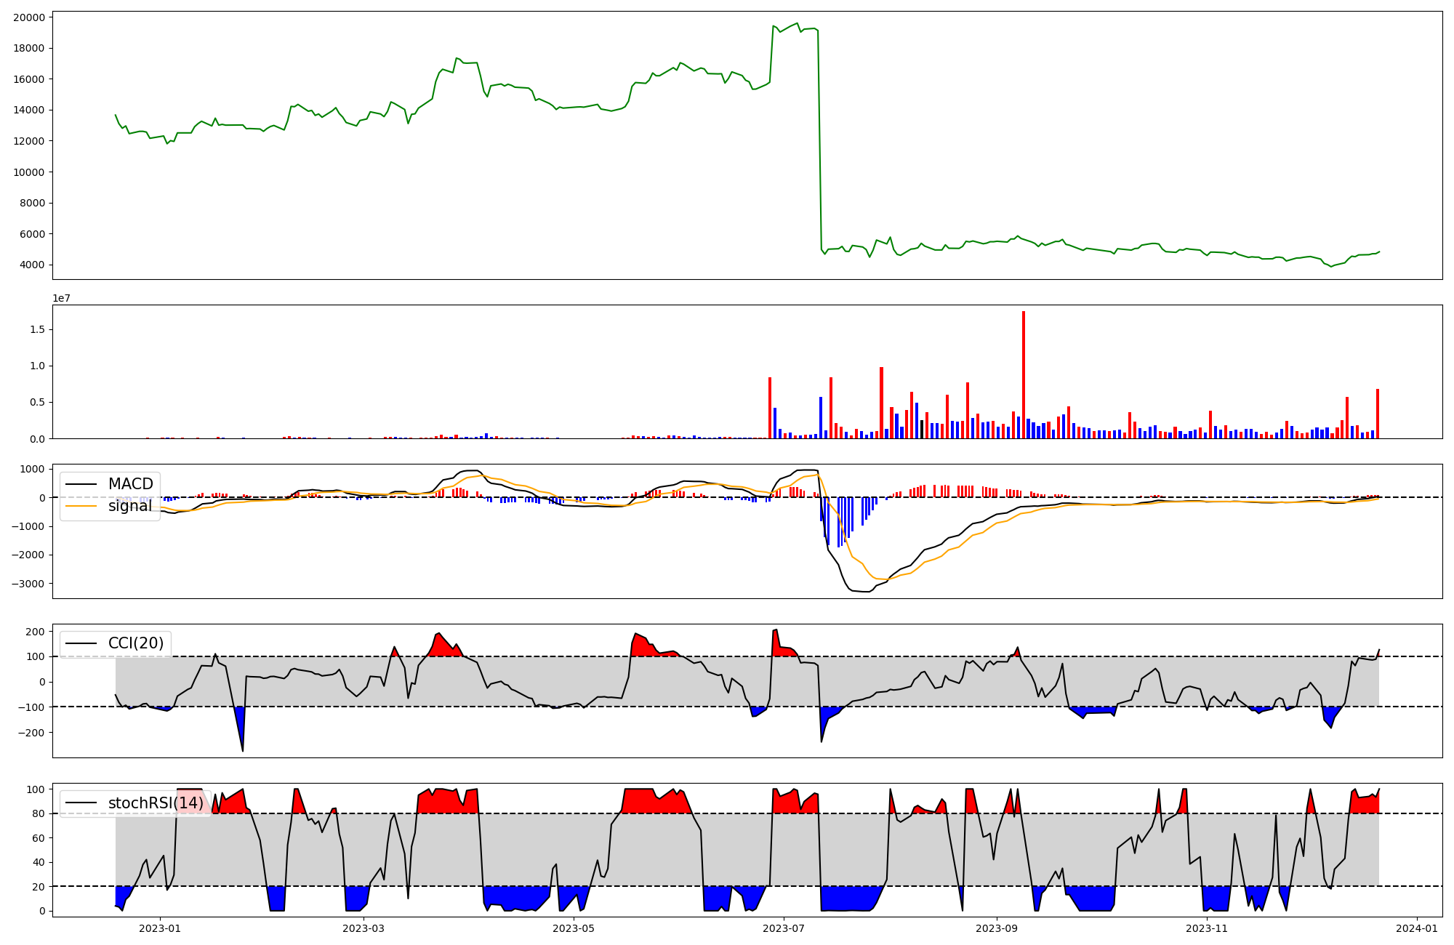The width and height of the screenshot is (1454, 945).
Task: Select the 2023-11 x-axis date label
Action: coord(1207,928)
